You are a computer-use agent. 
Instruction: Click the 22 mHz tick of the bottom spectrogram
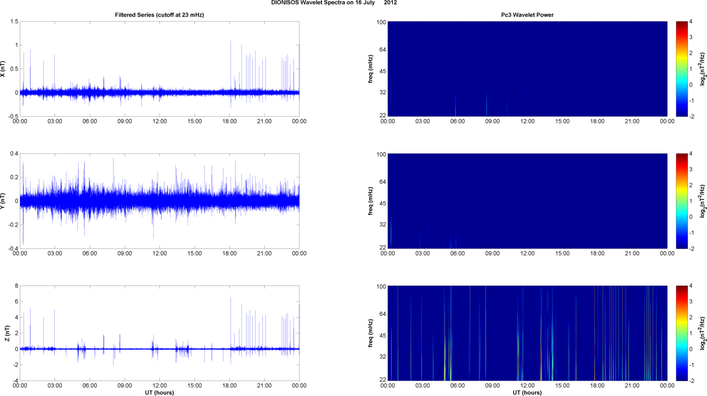tap(382, 380)
